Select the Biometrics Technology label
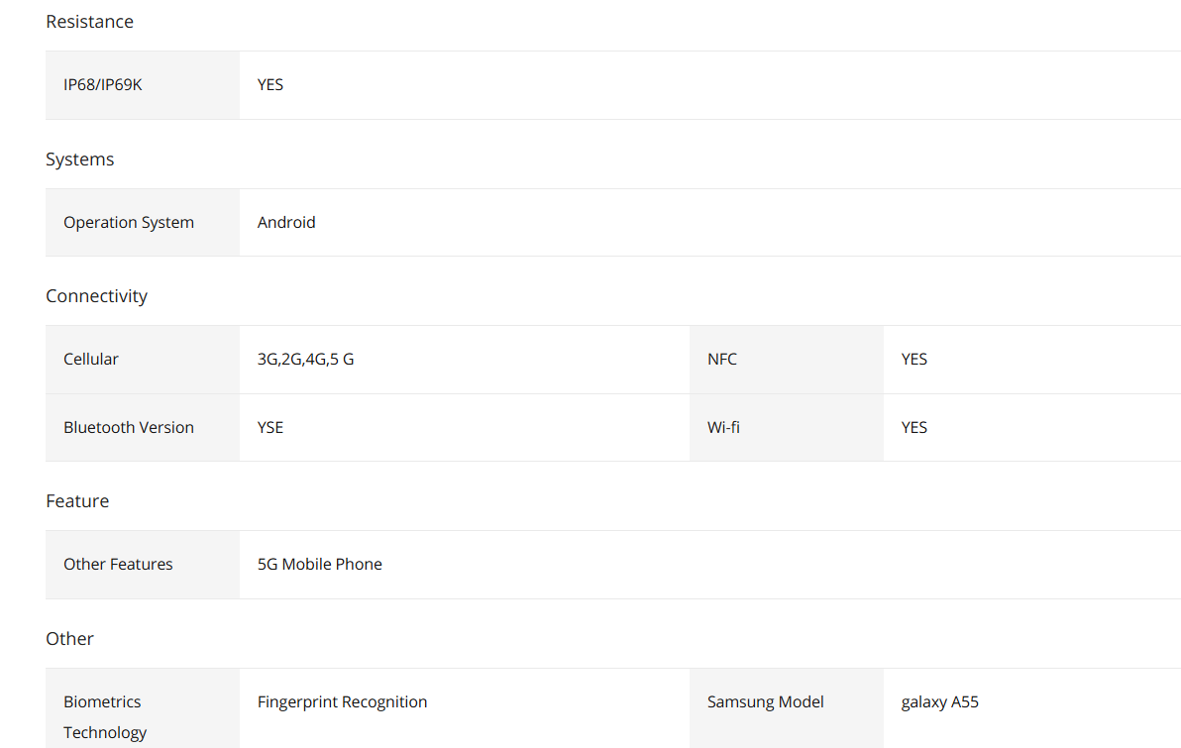The height and width of the screenshot is (748, 1181). (x=105, y=716)
